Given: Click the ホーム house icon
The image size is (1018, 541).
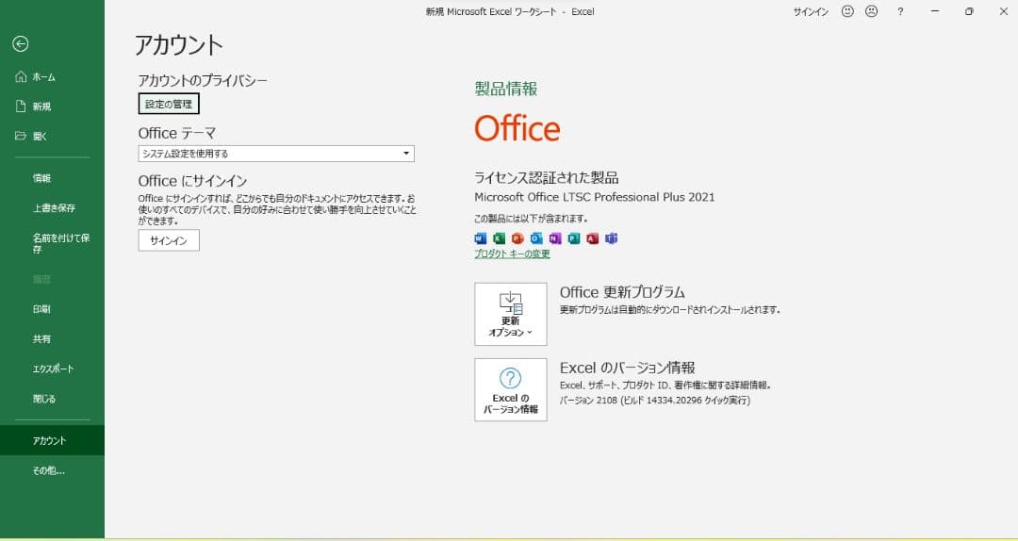Looking at the screenshot, I should pyautogui.click(x=21, y=76).
